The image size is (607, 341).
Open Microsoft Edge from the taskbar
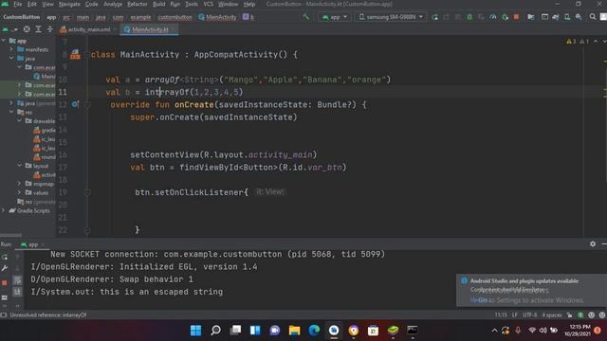pos(314,331)
